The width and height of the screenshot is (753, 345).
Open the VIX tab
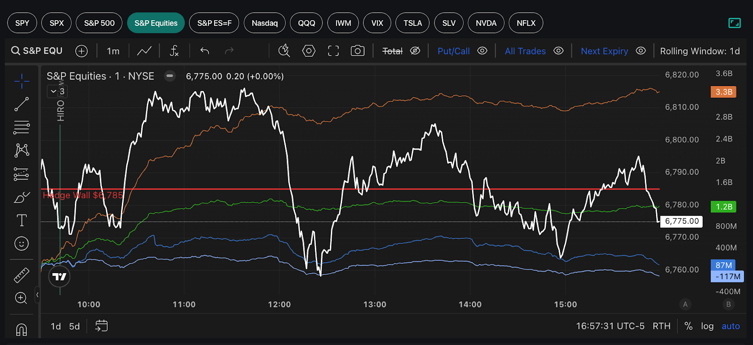(377, 23)
